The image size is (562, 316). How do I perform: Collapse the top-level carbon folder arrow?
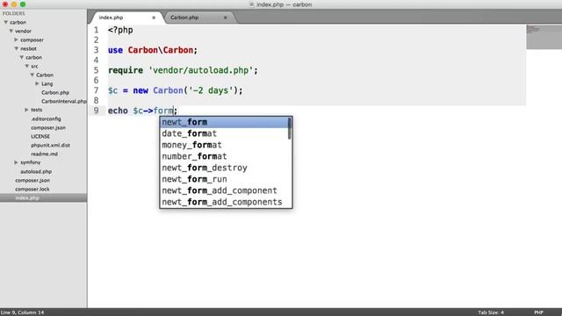click(x=6, y=22)
